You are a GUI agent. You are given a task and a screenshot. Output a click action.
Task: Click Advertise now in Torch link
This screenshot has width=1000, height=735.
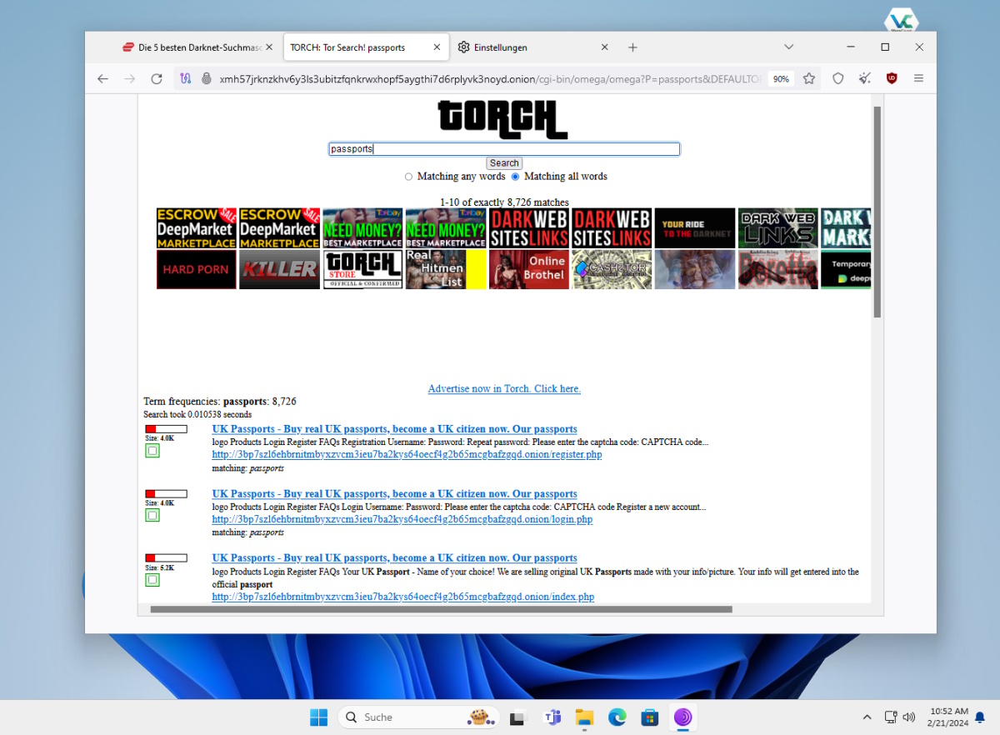pos(504,389)
